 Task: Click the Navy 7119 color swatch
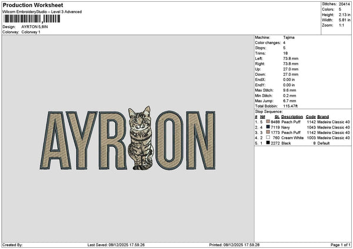tap(268, 127)
